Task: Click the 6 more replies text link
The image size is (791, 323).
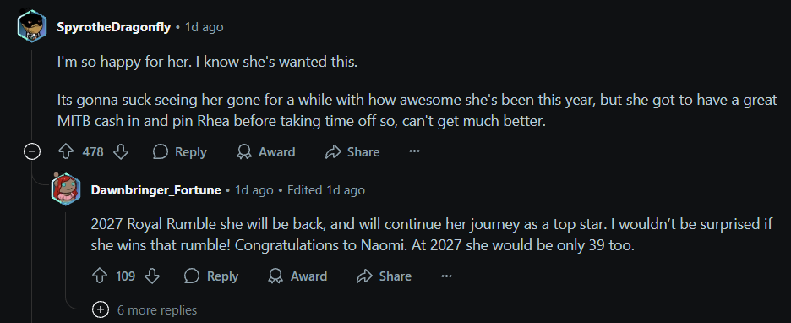Action: [157, 309]
